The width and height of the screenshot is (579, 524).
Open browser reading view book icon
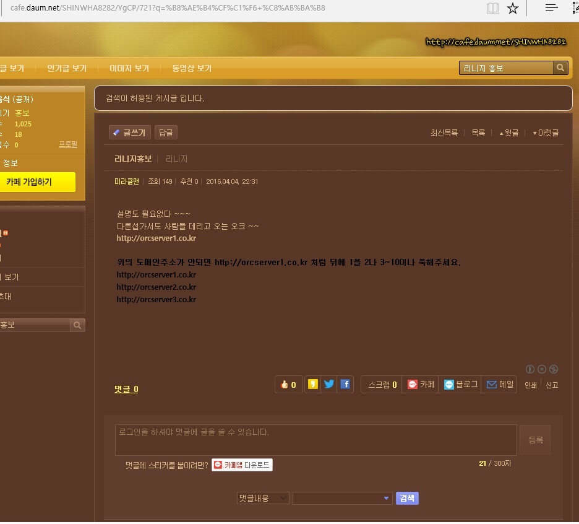coord(492,8)
